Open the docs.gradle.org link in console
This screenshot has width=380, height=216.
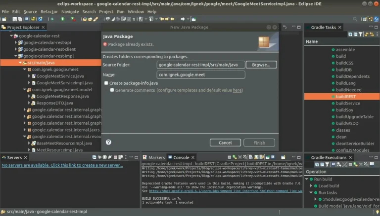pos(226,191)
